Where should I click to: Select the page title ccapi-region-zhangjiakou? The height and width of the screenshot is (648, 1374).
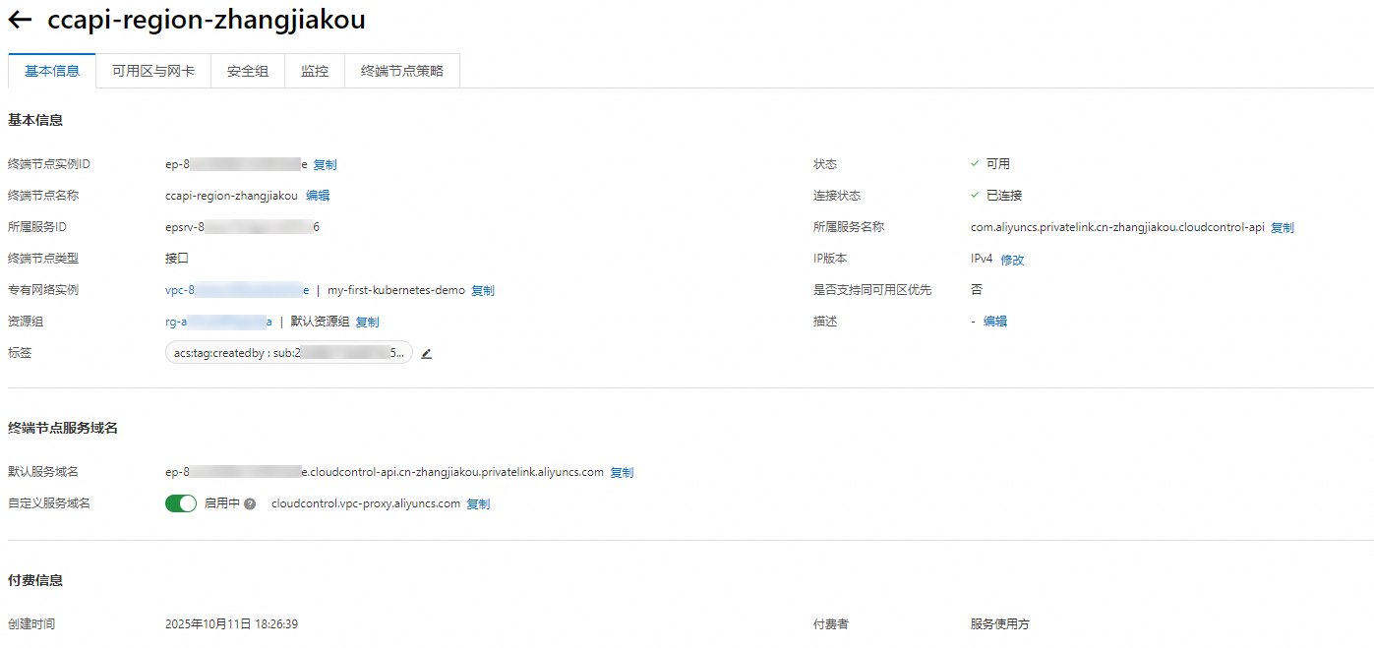click(207, 20)
